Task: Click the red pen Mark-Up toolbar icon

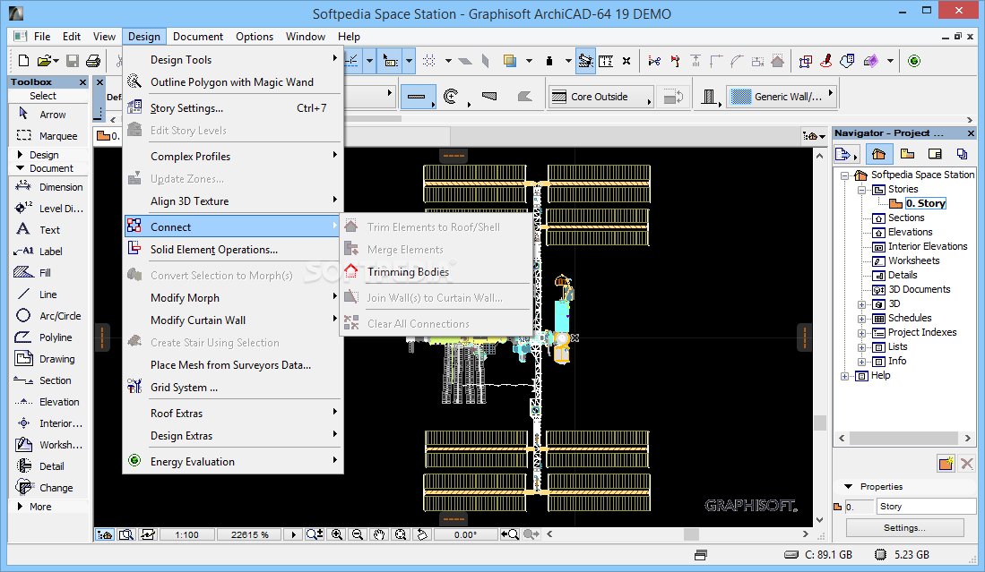Action: [x=826, y=61]
